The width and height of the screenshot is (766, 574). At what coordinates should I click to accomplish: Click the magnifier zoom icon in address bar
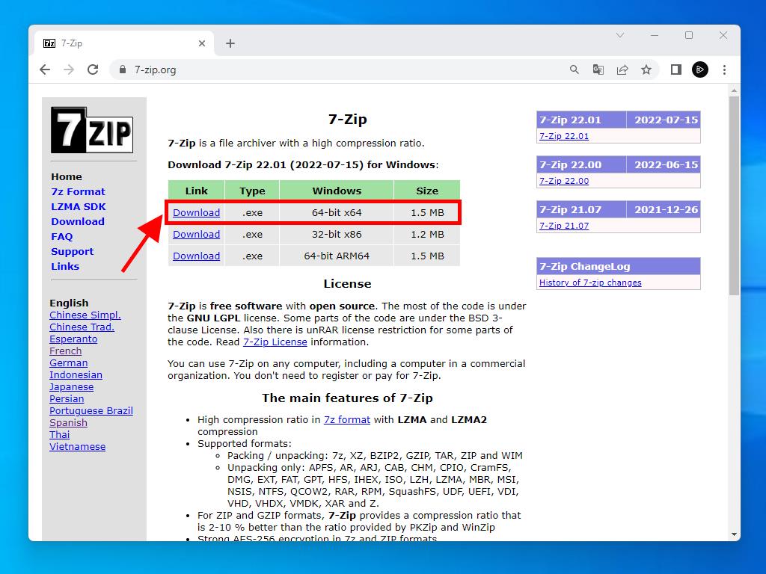click(x=574, y=70)
